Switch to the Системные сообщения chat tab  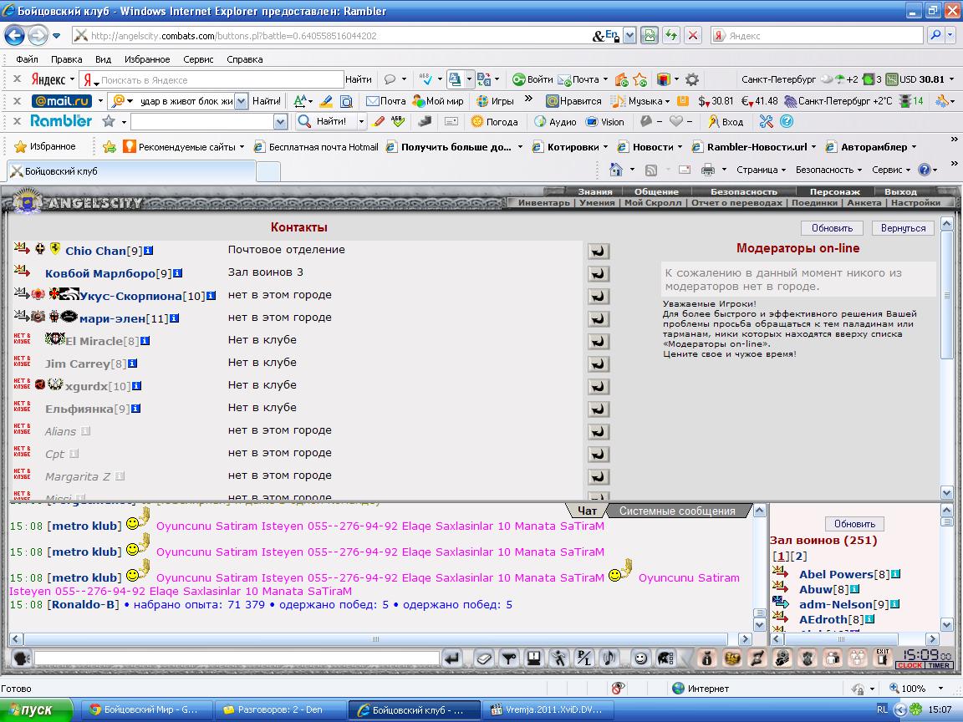click(677, 511)
